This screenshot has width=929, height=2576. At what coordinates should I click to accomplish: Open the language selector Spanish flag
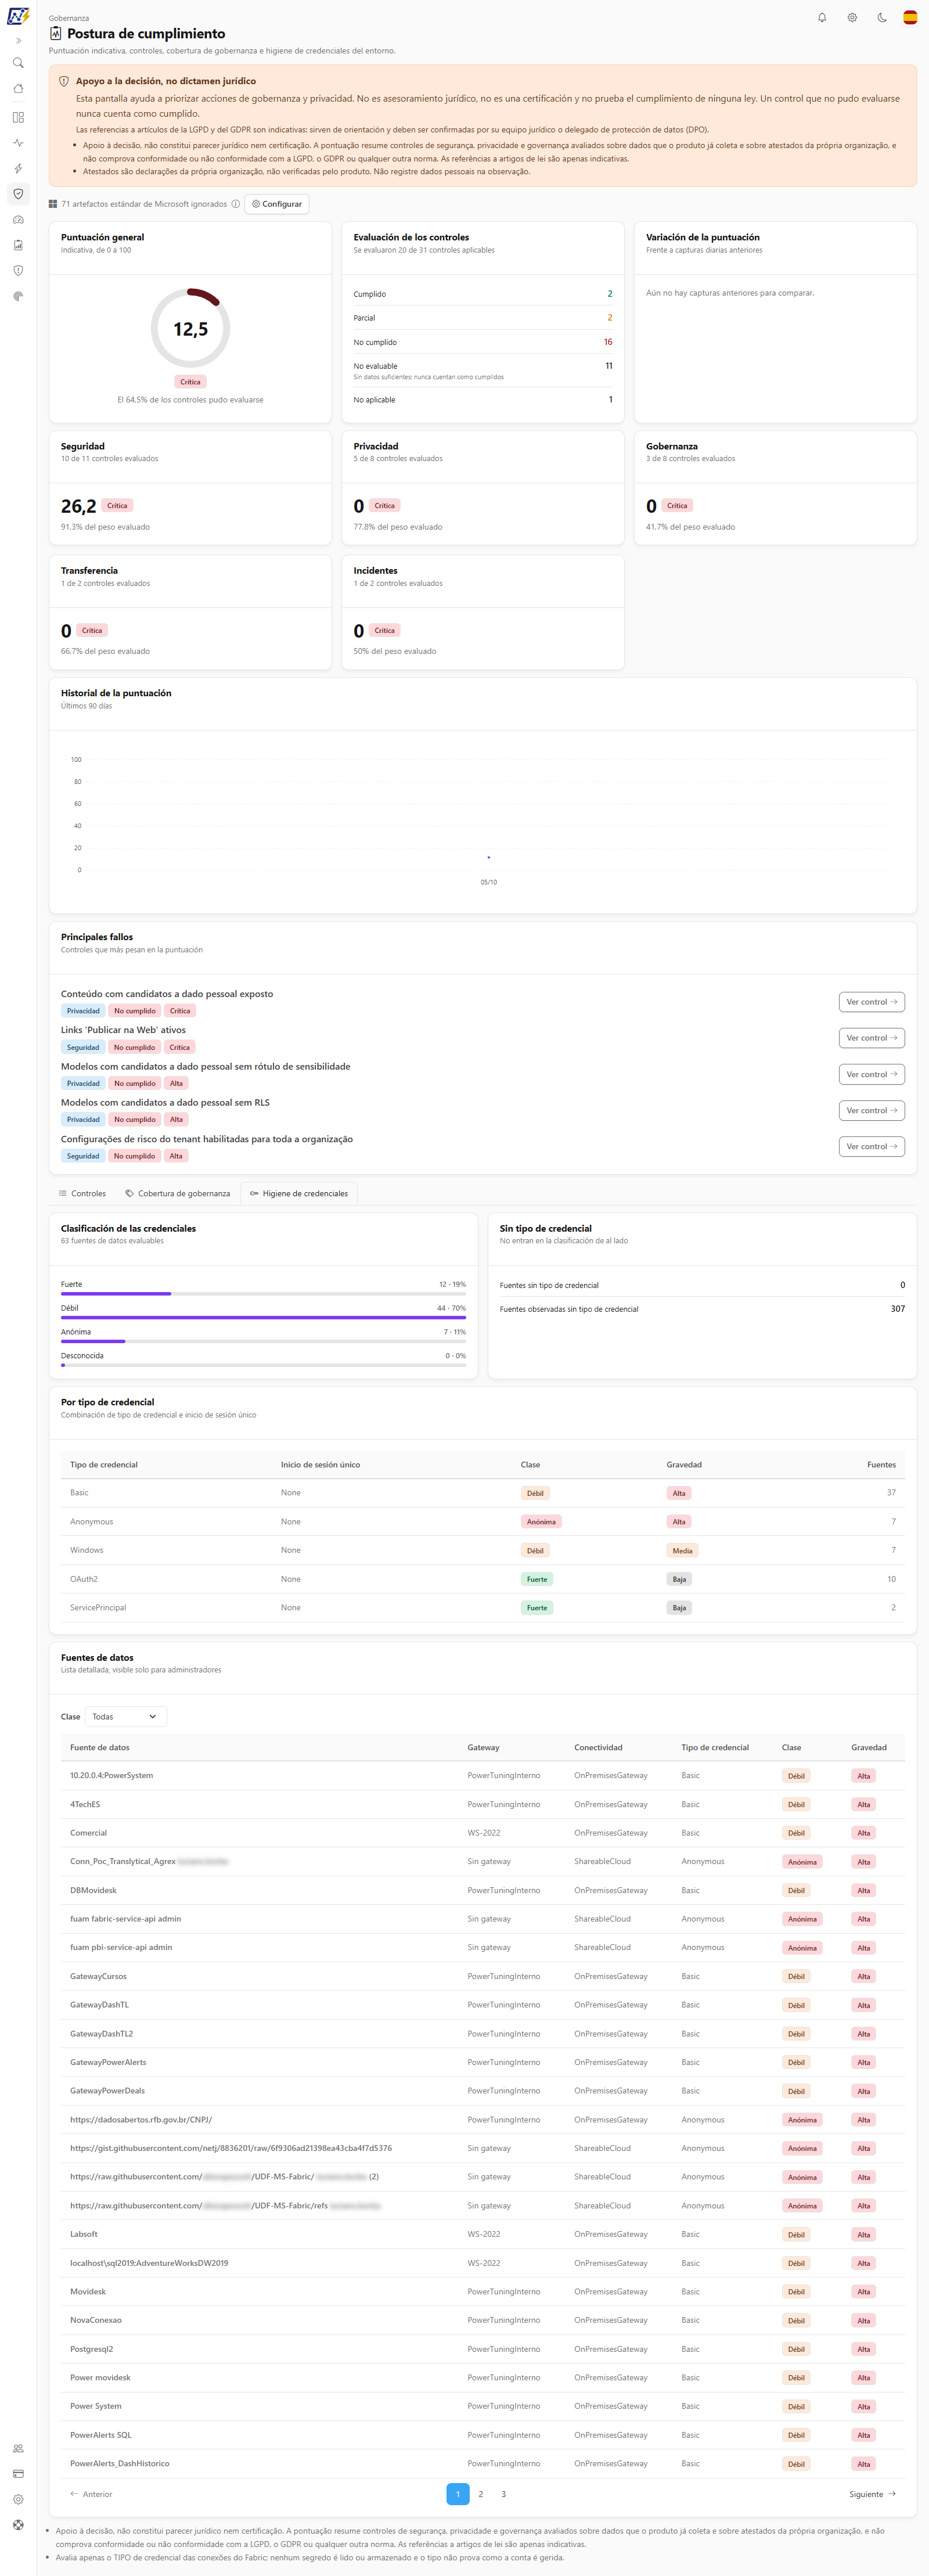coord(910,18)
